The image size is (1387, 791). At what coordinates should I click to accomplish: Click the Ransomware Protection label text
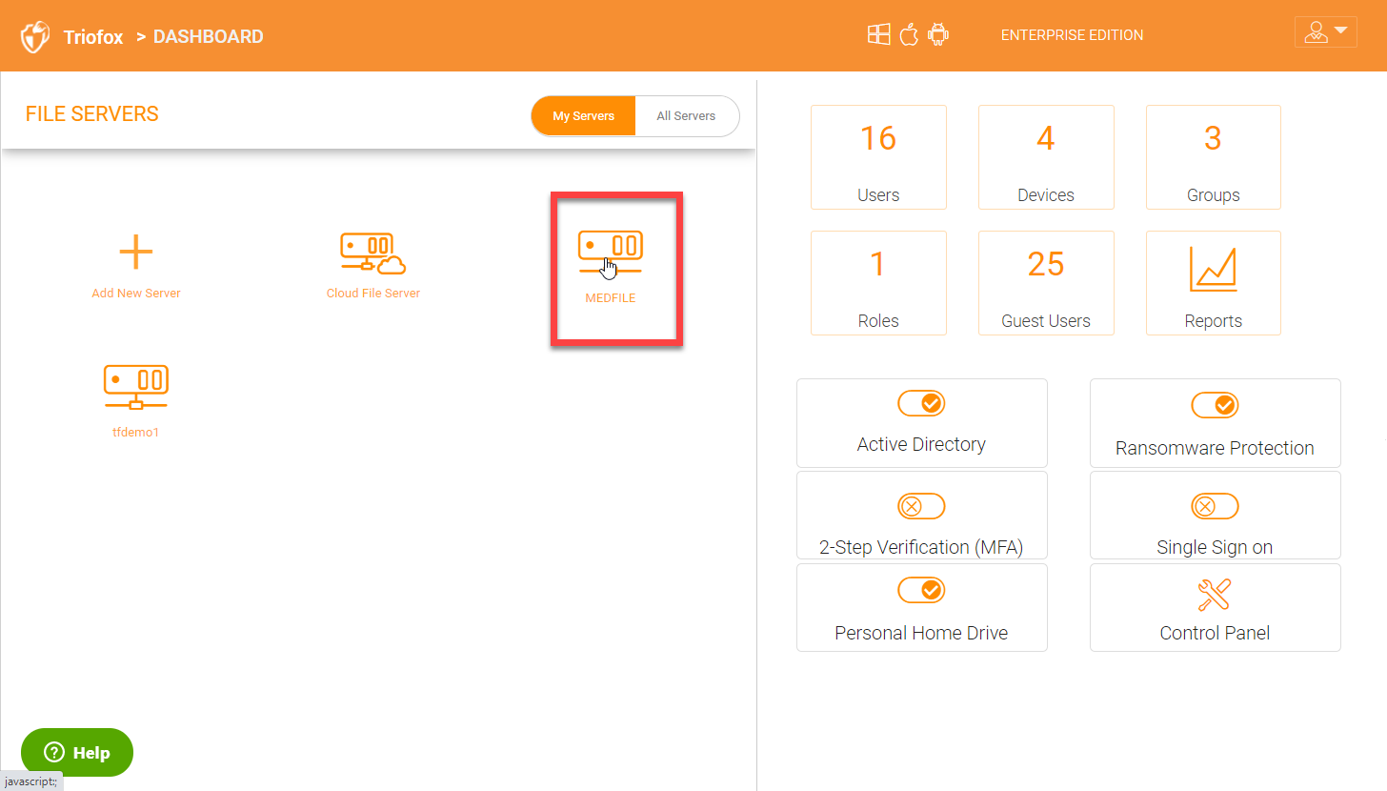point(1215,448)
